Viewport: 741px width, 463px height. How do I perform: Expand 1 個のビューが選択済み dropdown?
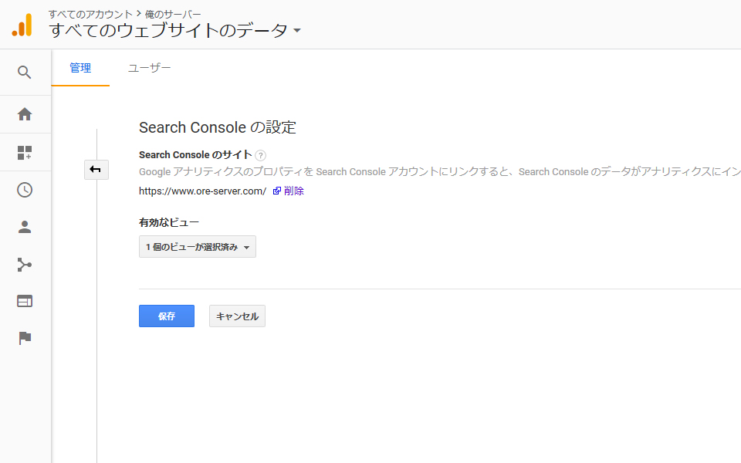198,247
